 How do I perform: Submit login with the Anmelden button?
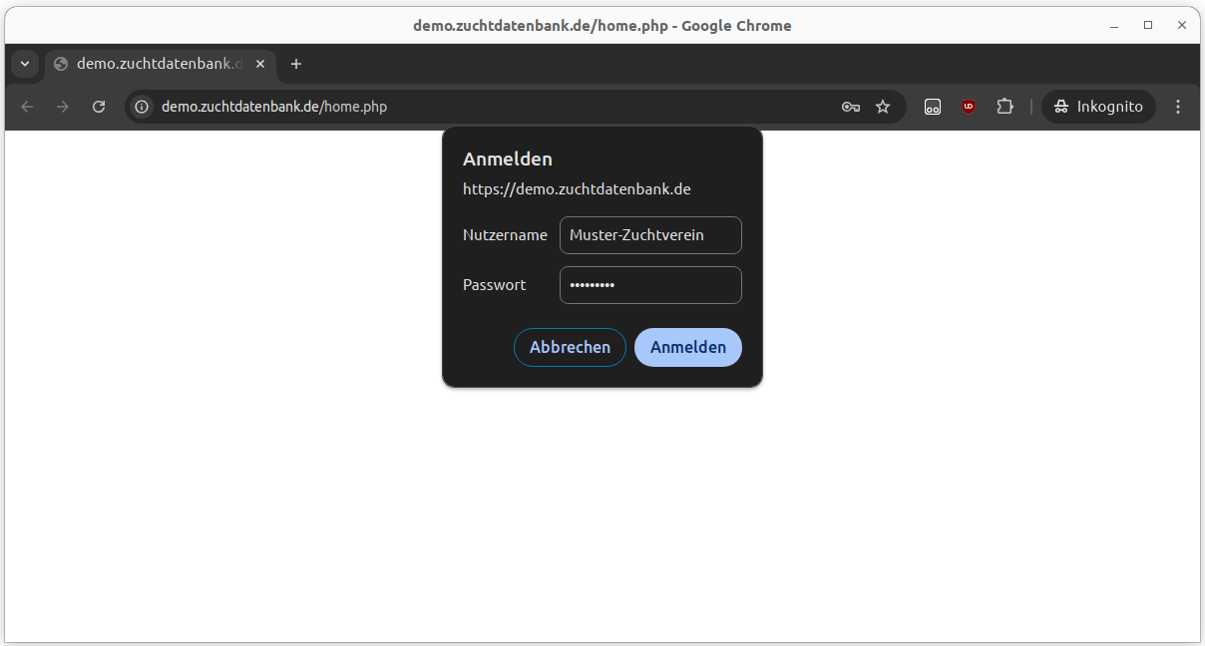pyautogui.click(x=687, y=347)
